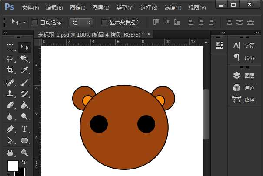Activate the Horizontal Type tool
263x176 pixels.
click(24, 129)
